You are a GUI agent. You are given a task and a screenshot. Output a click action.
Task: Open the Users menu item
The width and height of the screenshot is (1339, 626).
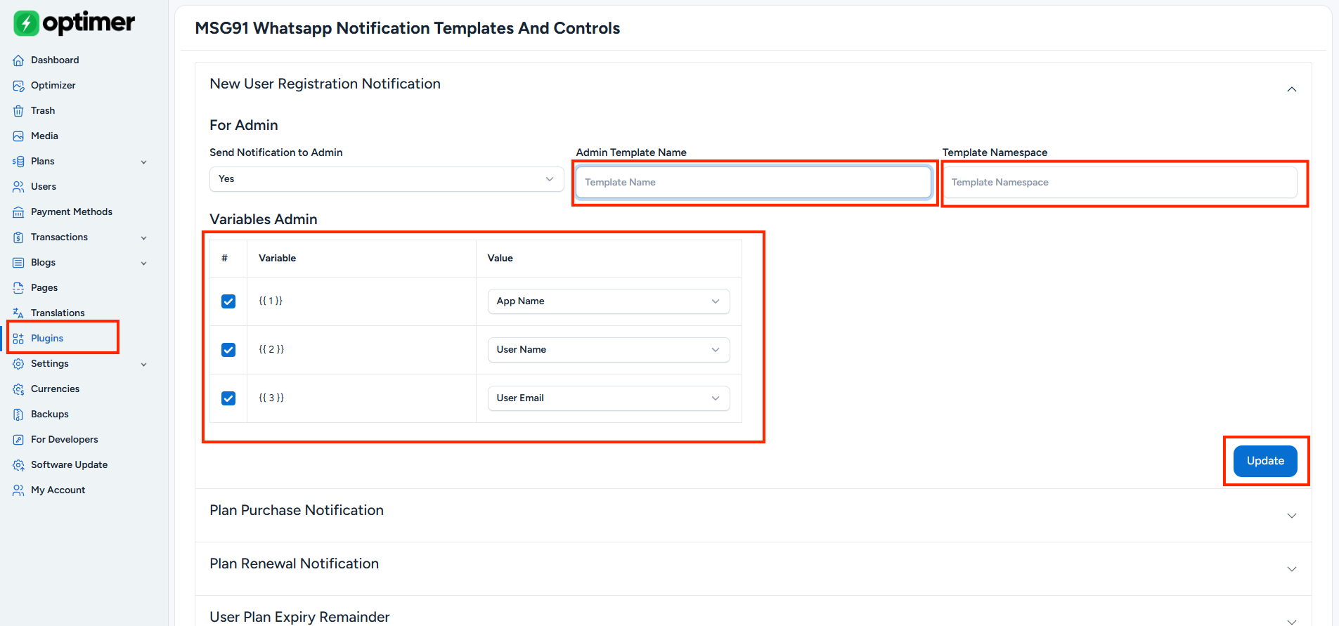(44, 187)
